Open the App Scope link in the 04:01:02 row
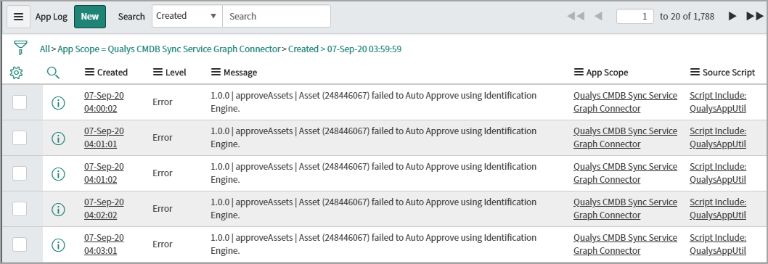Image resolution: width=768 pixels, height=264 pixels. point(625,173)
